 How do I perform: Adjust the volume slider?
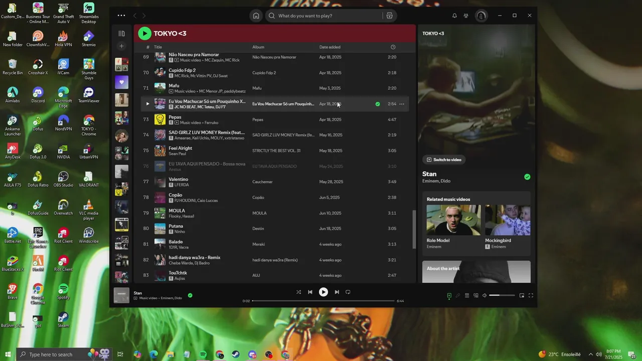click(x=502, y=295)
